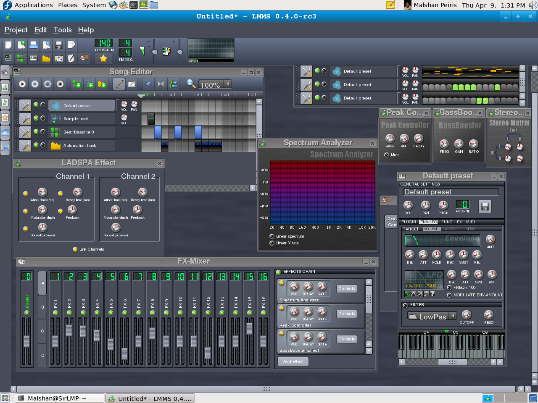Click the instrument name field Default preset
This screenshot has width=538, height=403.
coord(451,192)
